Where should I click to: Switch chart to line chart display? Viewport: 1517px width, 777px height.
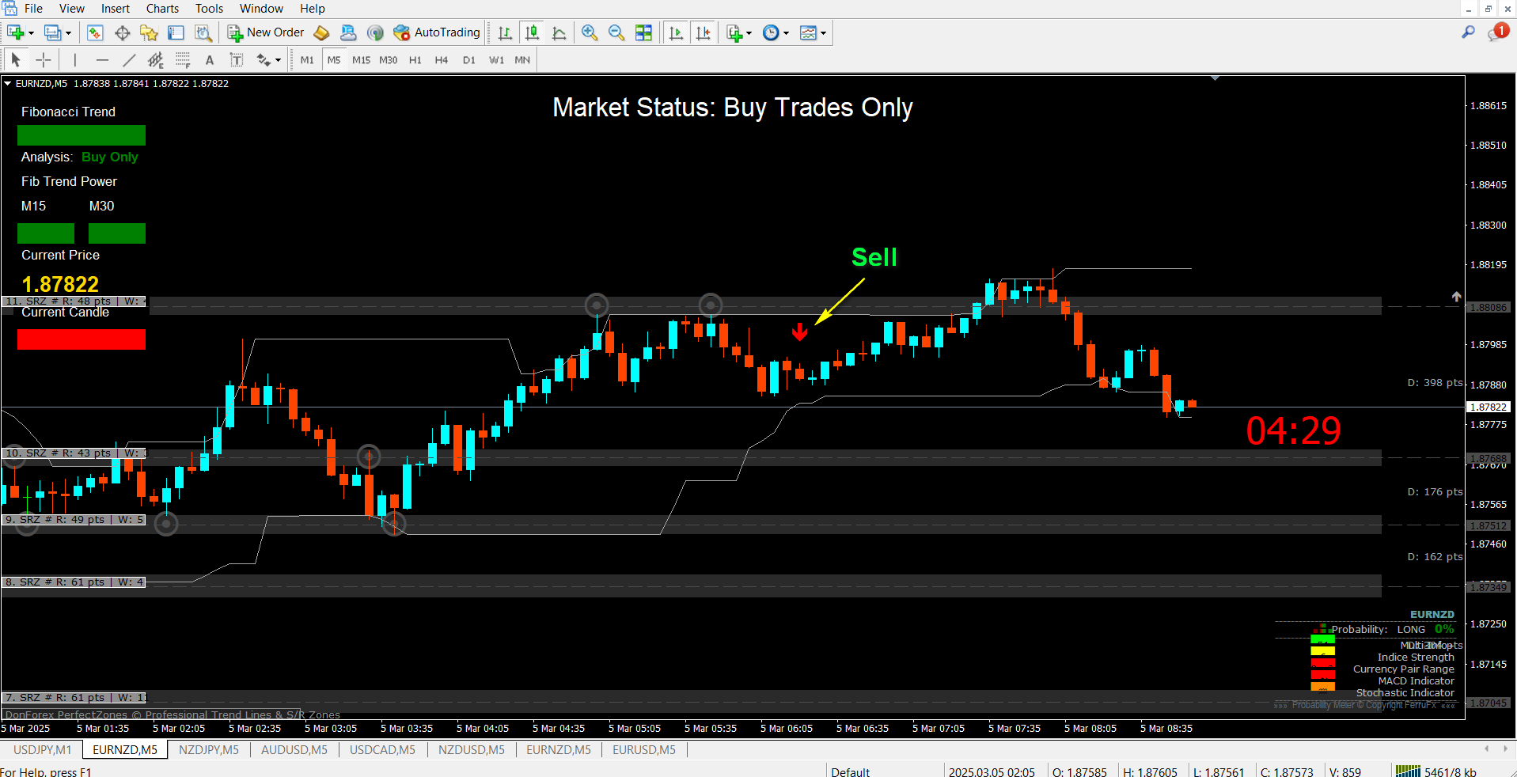pos(559,32)
